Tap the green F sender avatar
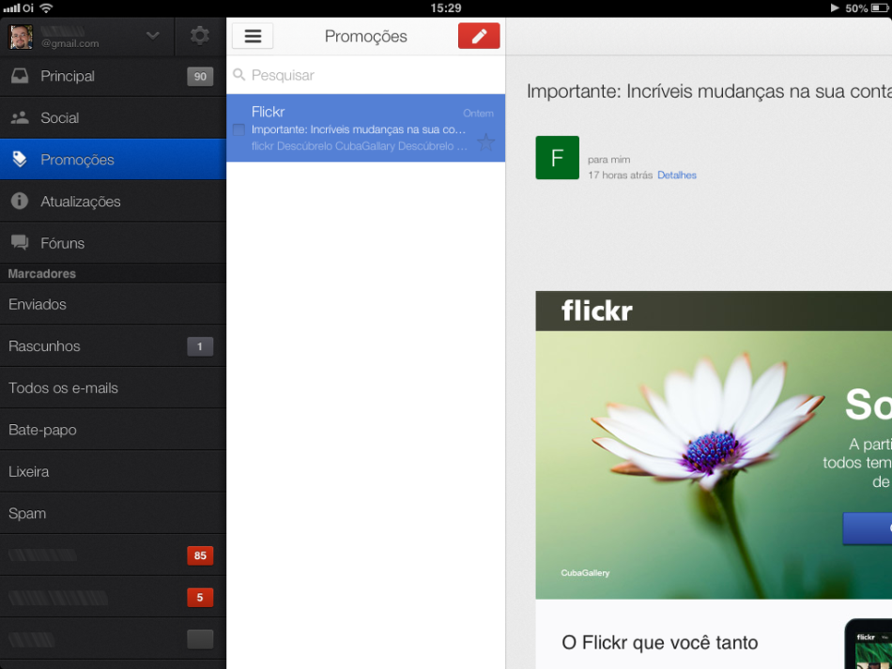Image resolution: width=892 pixels, height=669 pixels. 557,158
